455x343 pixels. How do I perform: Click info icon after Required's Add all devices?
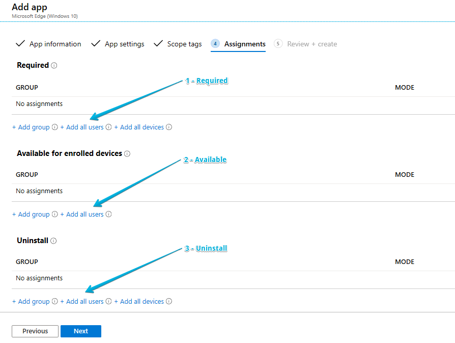169,127
